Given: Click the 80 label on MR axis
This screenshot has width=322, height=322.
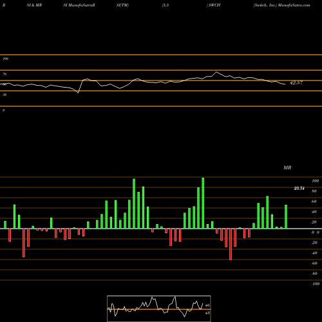Looking at the screenshot, I should click(314, 191).
